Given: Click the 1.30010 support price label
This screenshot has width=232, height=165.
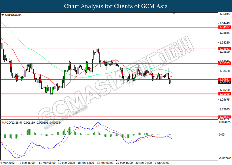Looking at the screenshot, I should [x=225, y=94].
